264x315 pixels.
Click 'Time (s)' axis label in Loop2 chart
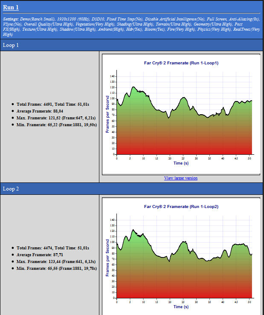(181, 307)
